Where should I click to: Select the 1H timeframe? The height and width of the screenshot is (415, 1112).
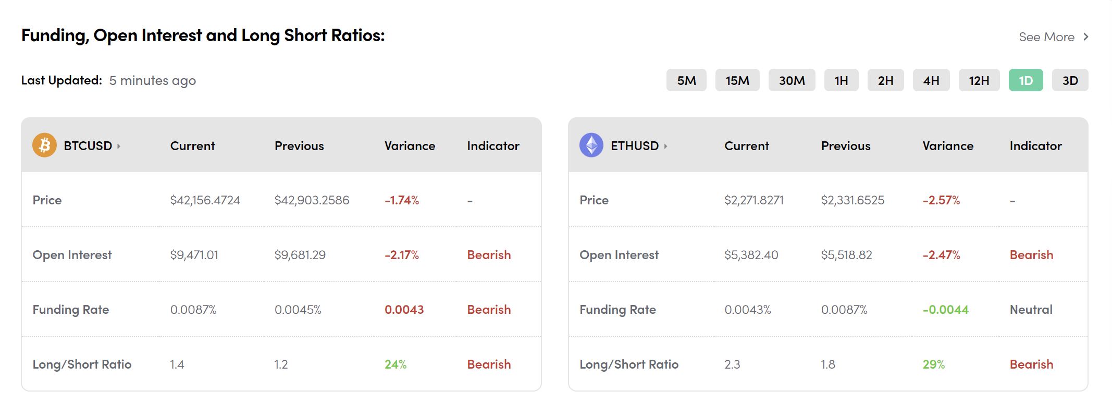pos(841,80)
